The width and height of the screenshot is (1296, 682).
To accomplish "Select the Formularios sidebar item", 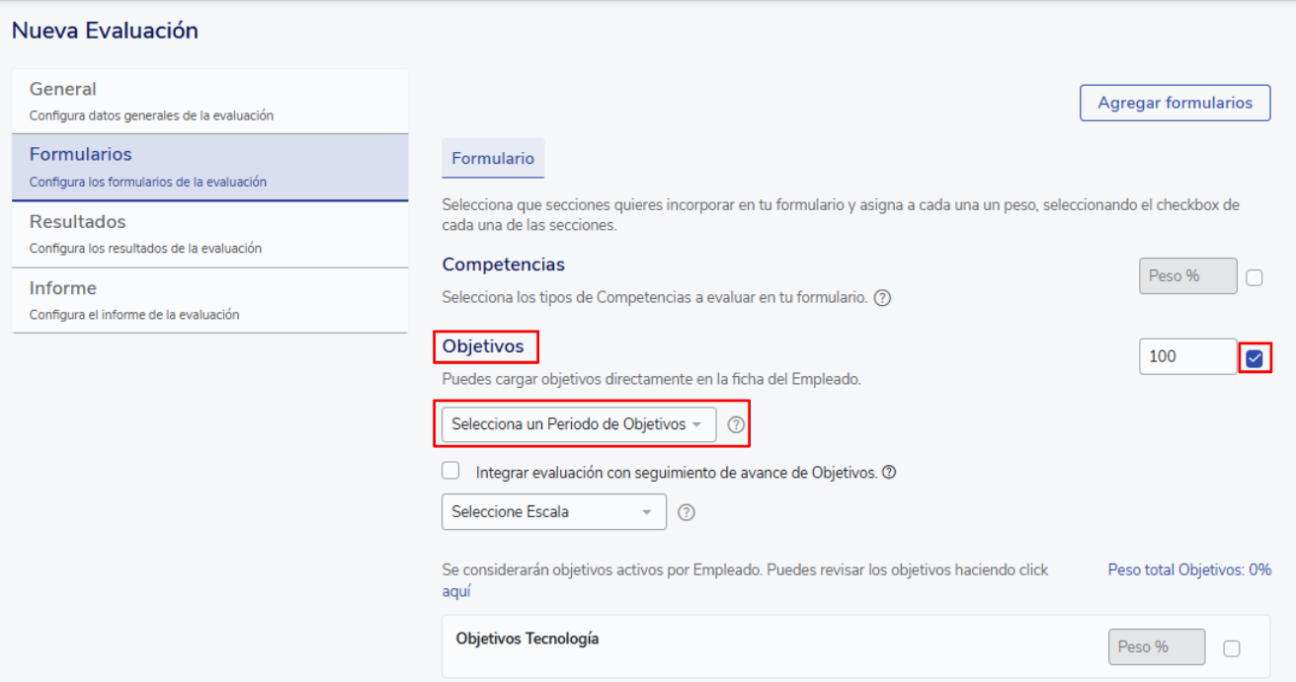I will (209, 167).
